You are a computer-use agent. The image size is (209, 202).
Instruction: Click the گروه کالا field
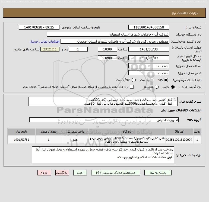[104, 120]
